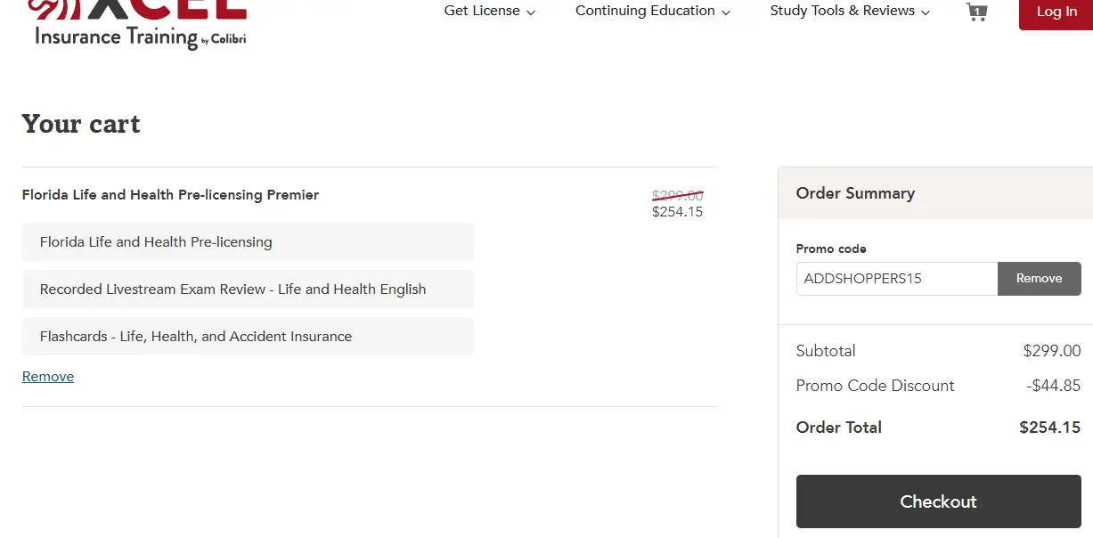This screenshot has height=538, width=1093.
Task: Expand Study Tools & Reviews menu
Action: 849,12
